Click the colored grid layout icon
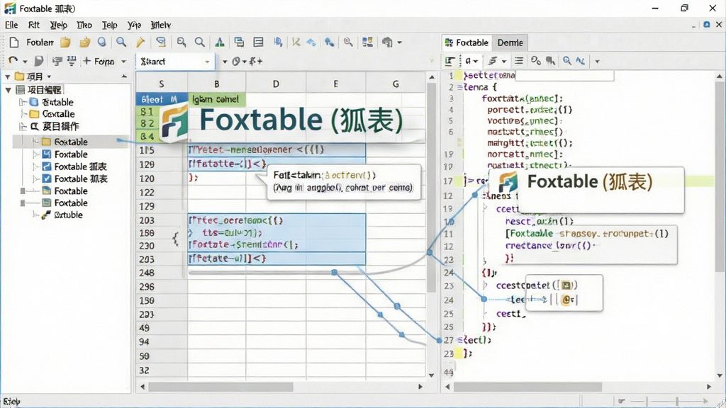Viewport: 726px width, 408px height. [x=368, y=42]
